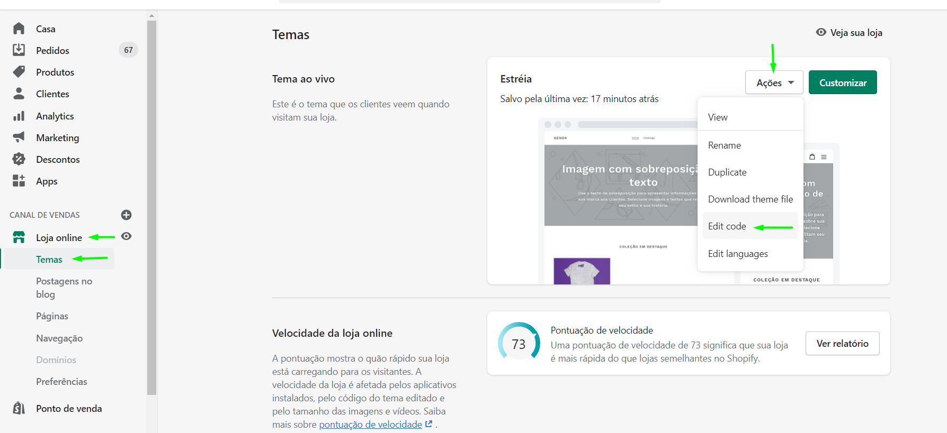
Task: Click the Clientes person icon
Action: (19, 94)
